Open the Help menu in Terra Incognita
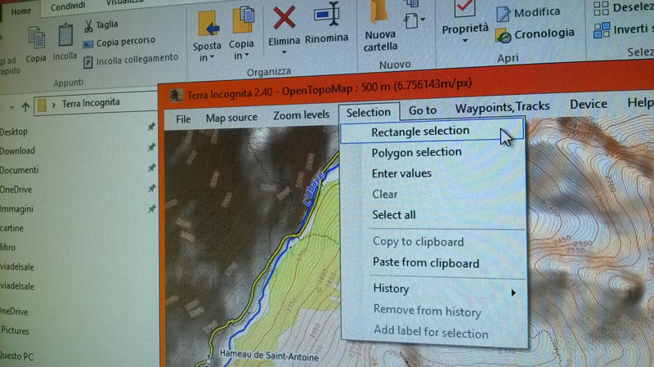Image resolution: width=654 pixels, height=367 pixels. [640, 103]
